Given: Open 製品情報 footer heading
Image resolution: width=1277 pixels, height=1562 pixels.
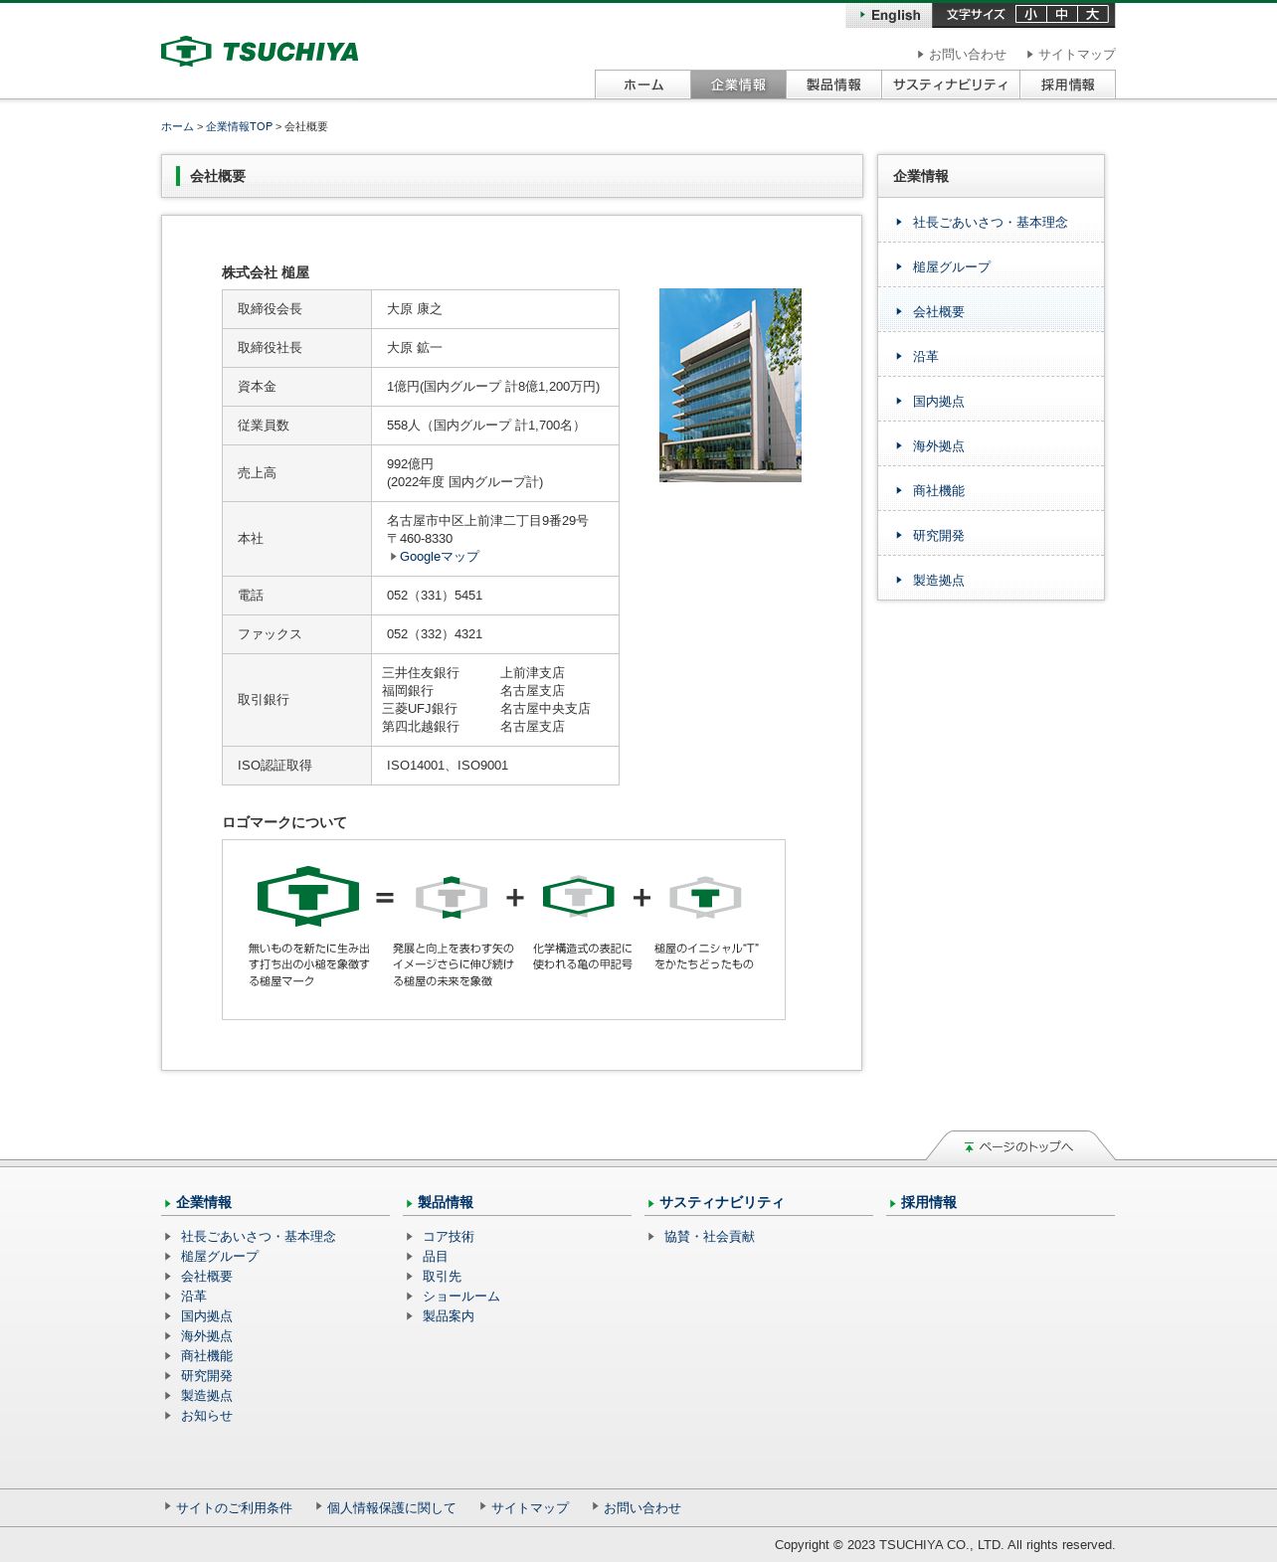Looking at the screenshot, I should [445, 1203].
